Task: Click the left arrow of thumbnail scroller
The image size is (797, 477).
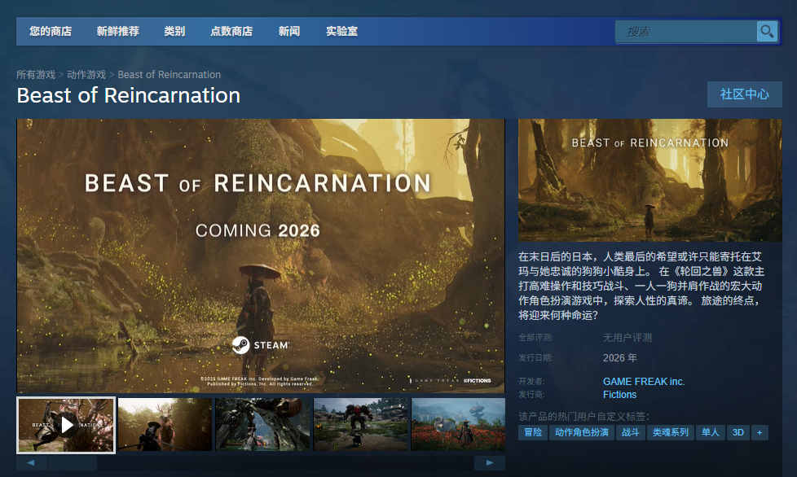Action: coord(31,463)
